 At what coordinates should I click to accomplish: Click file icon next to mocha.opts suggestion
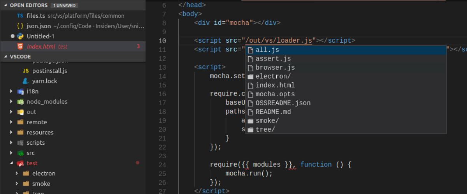click(251, 94)
